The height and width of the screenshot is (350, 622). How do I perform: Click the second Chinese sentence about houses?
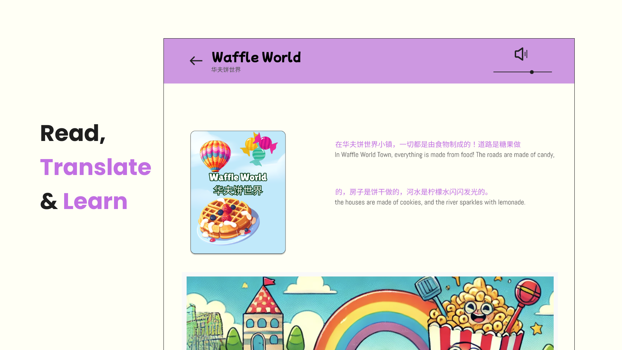coord(412,192)
